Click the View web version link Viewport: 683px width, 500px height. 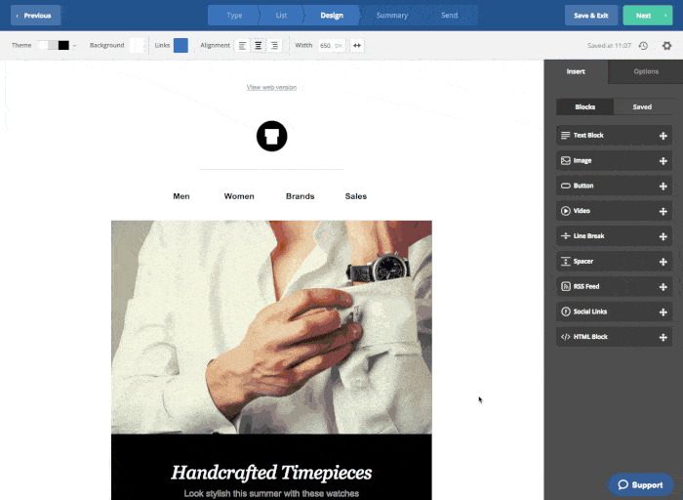tap(271, 87)
